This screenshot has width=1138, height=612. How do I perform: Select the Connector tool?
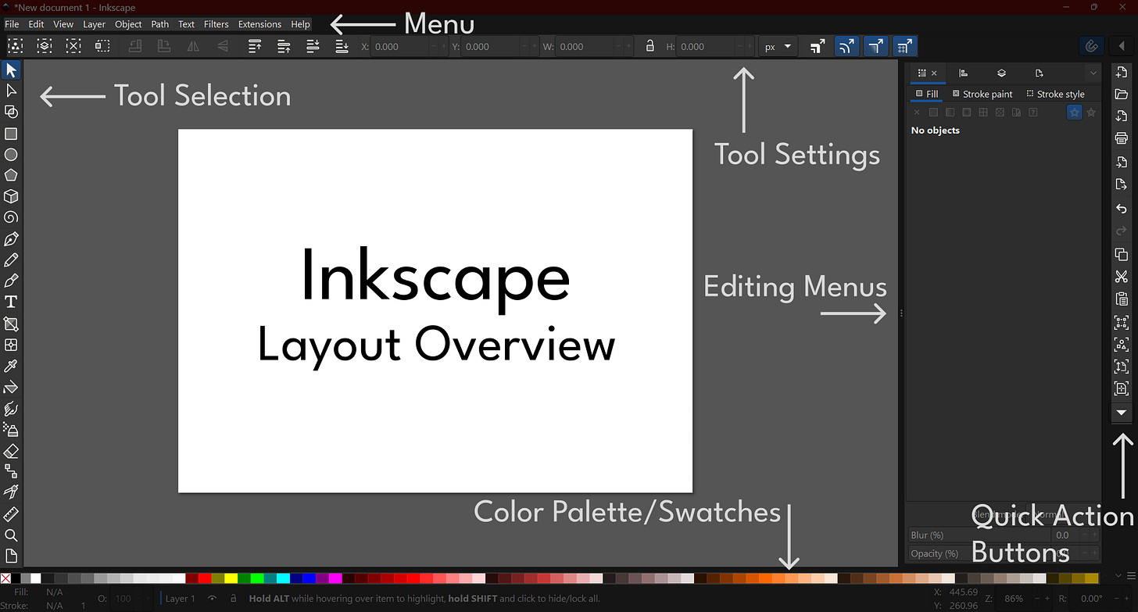[11, 471]
